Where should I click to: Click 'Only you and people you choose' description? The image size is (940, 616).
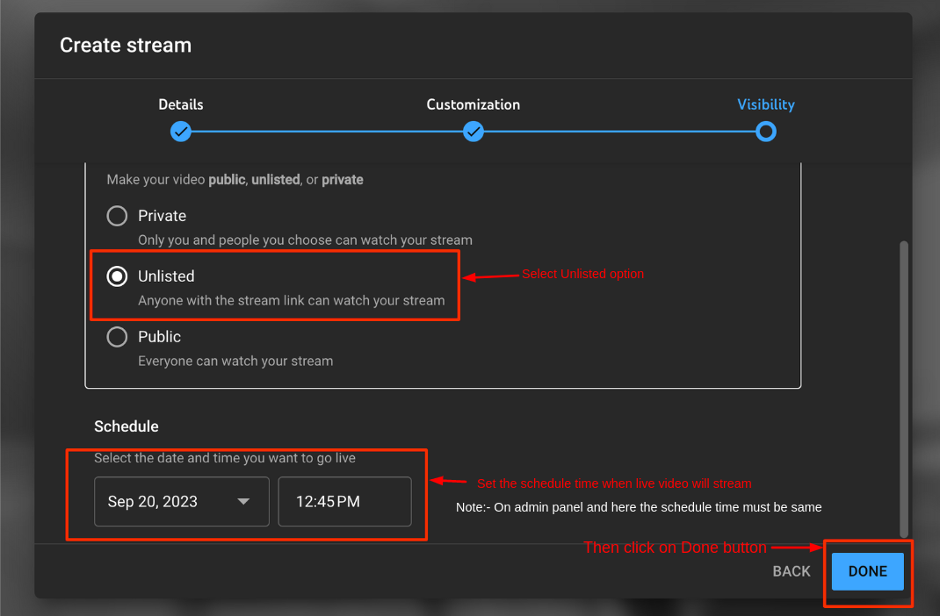click(305, 240)
